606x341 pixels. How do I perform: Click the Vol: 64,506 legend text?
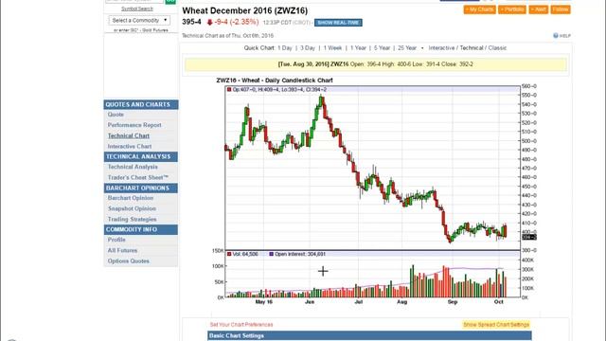[245, 254]
